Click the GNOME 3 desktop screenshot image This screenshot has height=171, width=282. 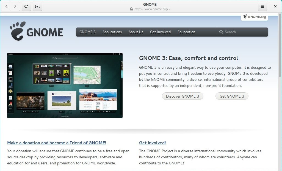[65, 85]
